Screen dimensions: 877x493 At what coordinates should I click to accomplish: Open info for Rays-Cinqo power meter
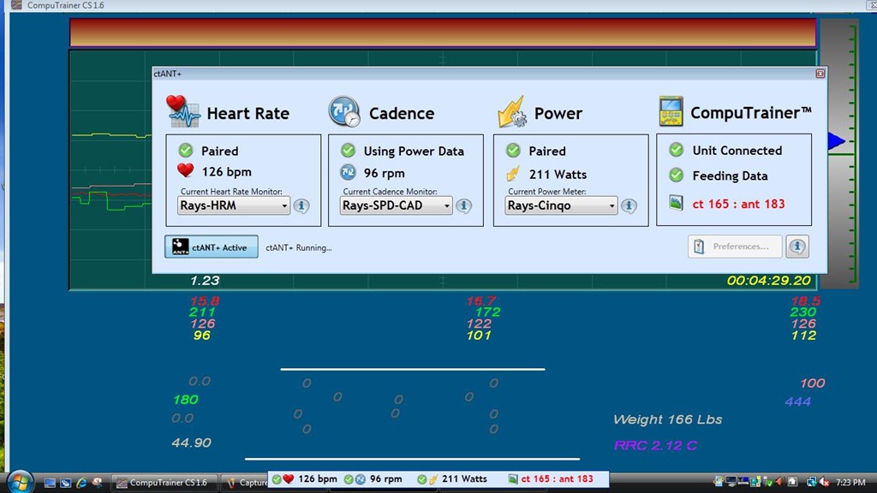pos(629,205)
